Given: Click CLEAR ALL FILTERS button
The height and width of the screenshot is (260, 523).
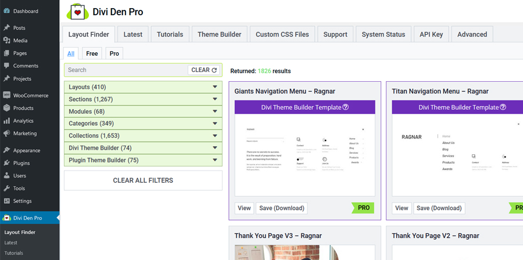Looking at the screenshot, I should [143, 180].
